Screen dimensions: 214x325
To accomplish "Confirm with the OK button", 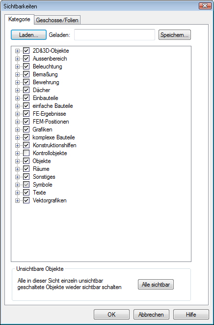I will [x=111, y=315].
